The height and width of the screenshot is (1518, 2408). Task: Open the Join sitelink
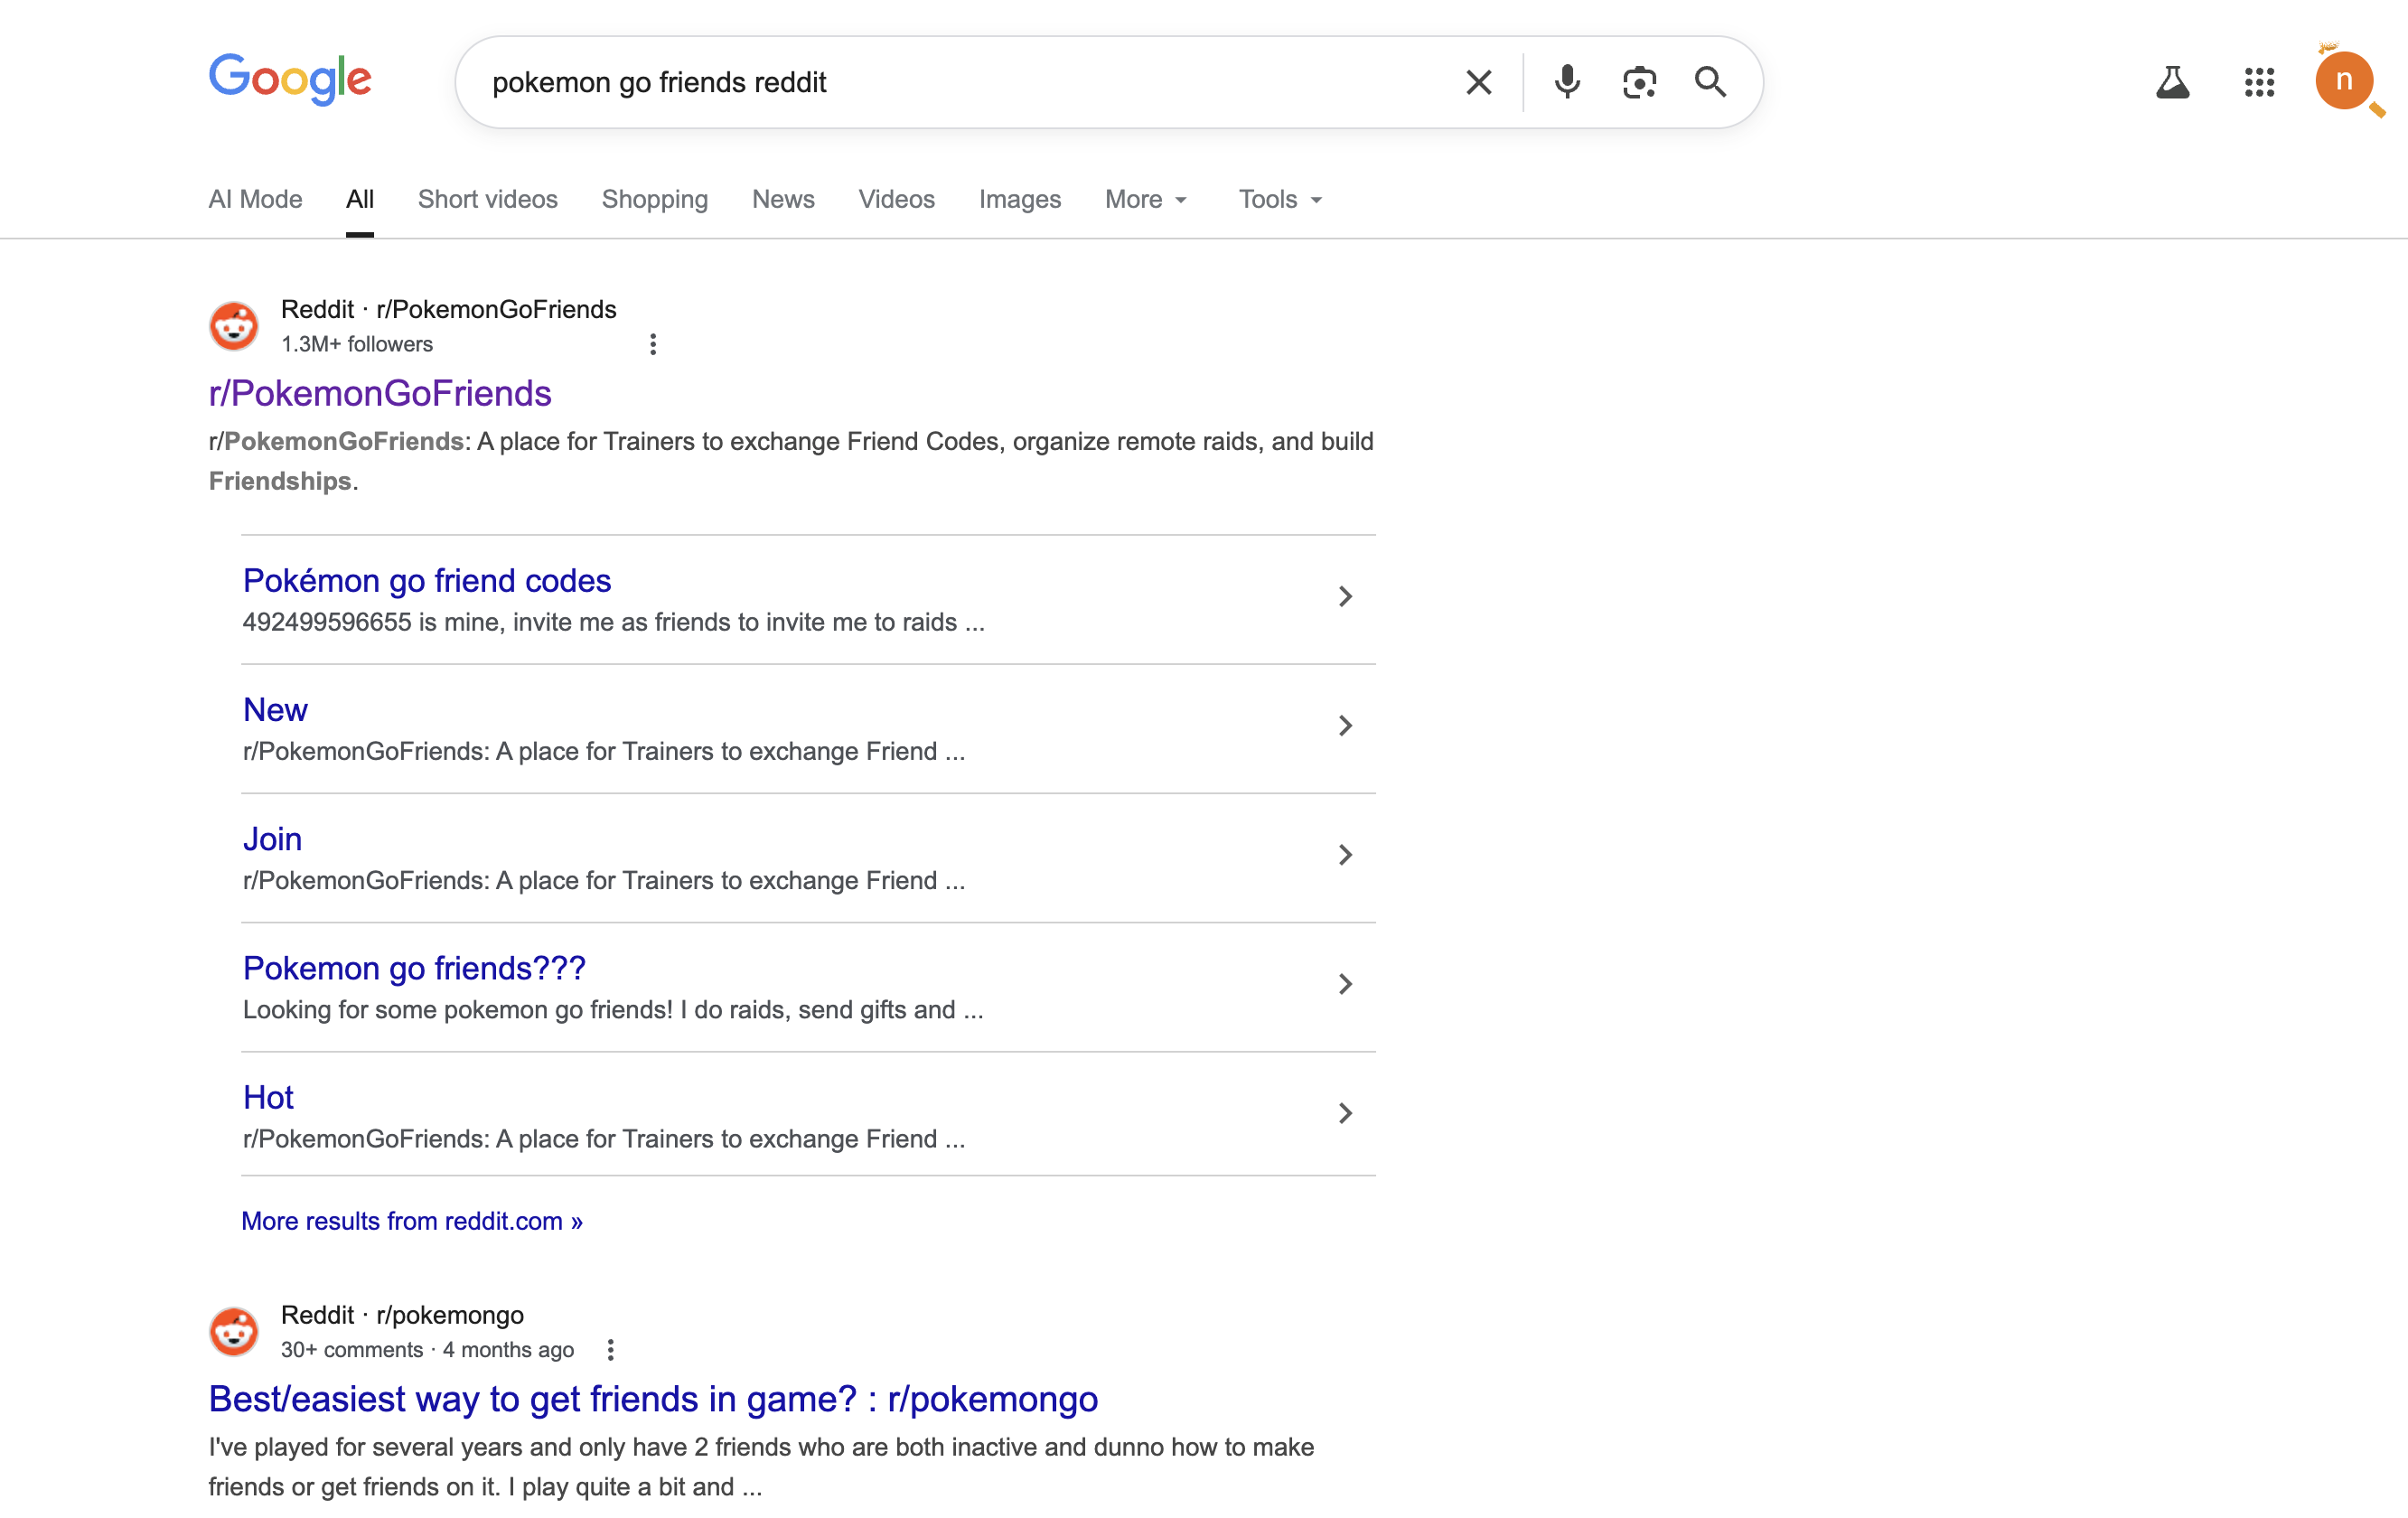point(272,838)
